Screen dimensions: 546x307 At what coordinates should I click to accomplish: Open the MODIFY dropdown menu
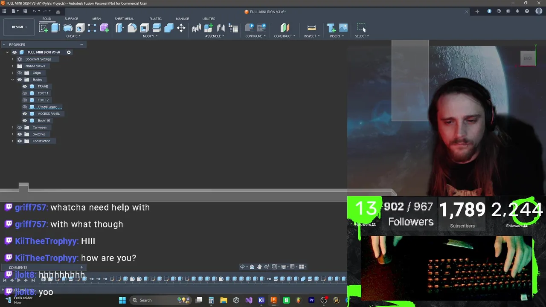point(150,36)
